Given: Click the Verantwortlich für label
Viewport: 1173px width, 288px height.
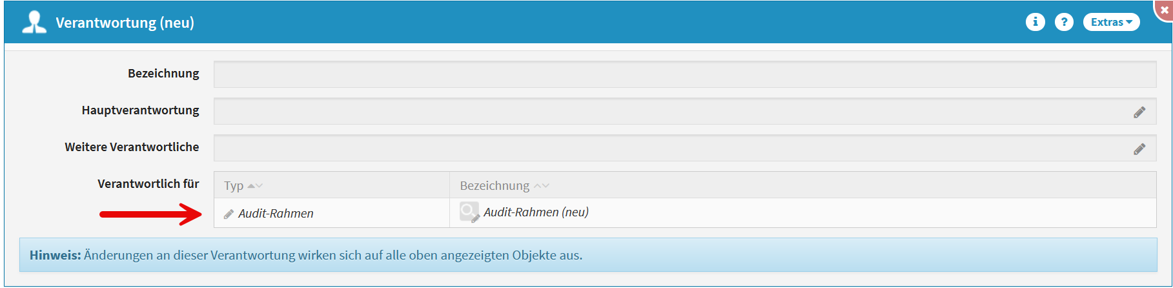Looking at the screenshot, I should pyautogui.click(x=148, y=184).
